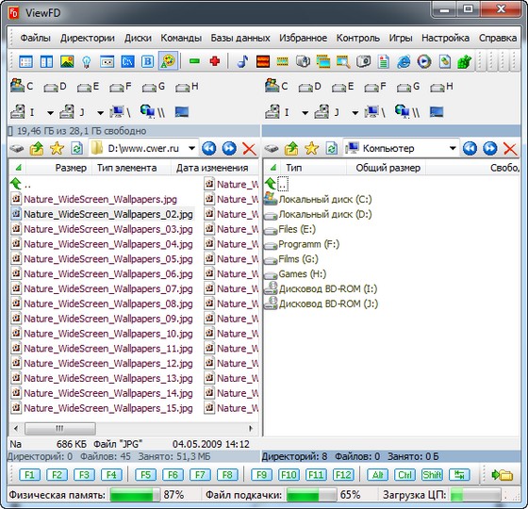Open dropdown arrow beside left panel drive I
Image resolution: width=528 pixels, height=509 pixels.
[50, 113]
